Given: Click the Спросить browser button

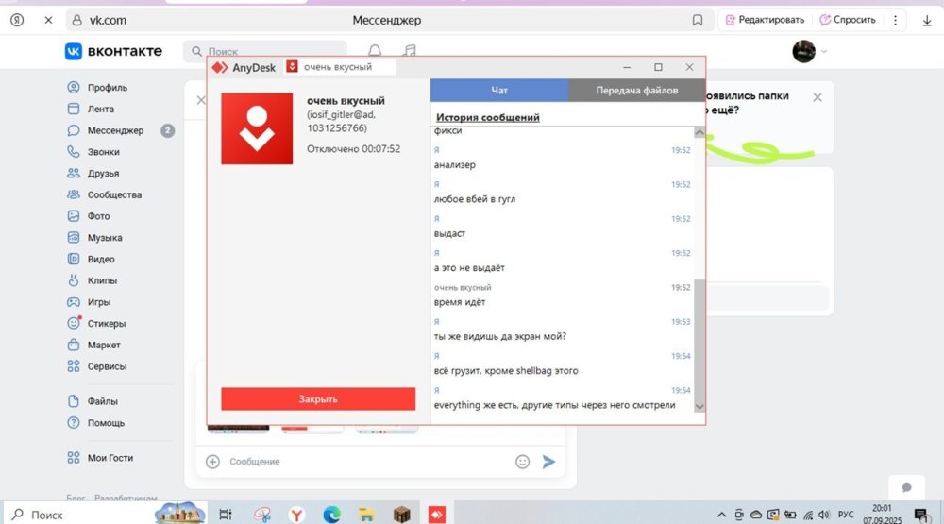Looking at the screenshot, I should 848,20.
